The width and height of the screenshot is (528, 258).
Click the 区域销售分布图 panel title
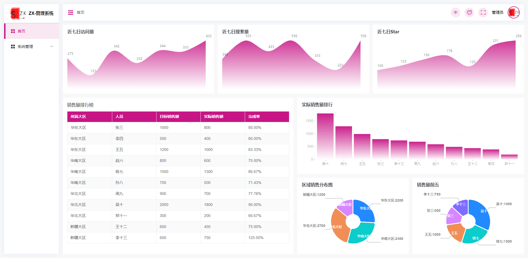(317, 185)
